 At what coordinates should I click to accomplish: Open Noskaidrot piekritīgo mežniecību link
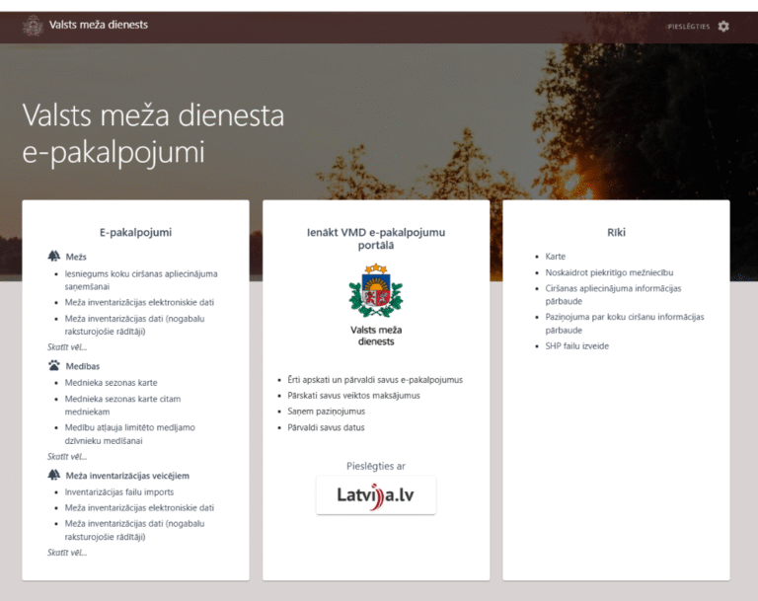(609, 272)
